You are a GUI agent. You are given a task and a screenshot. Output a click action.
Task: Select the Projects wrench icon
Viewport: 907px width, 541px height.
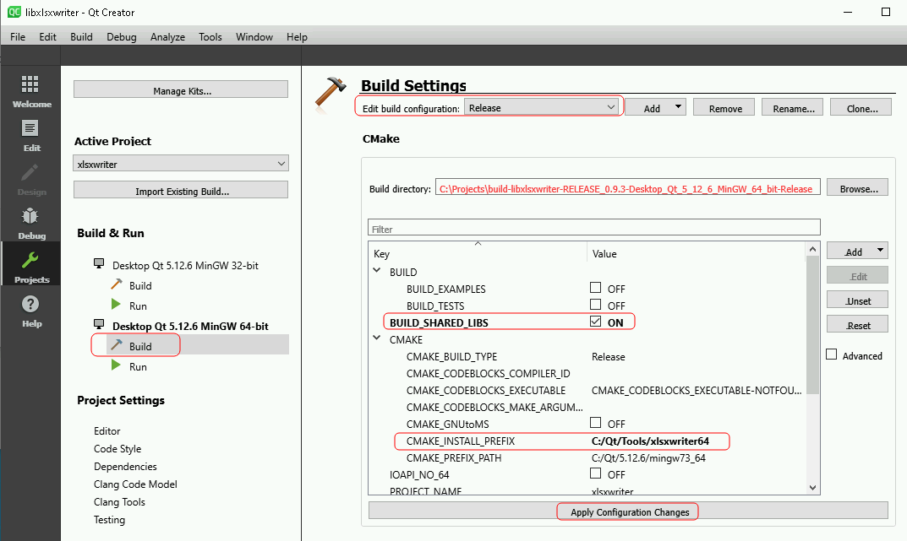30,260
